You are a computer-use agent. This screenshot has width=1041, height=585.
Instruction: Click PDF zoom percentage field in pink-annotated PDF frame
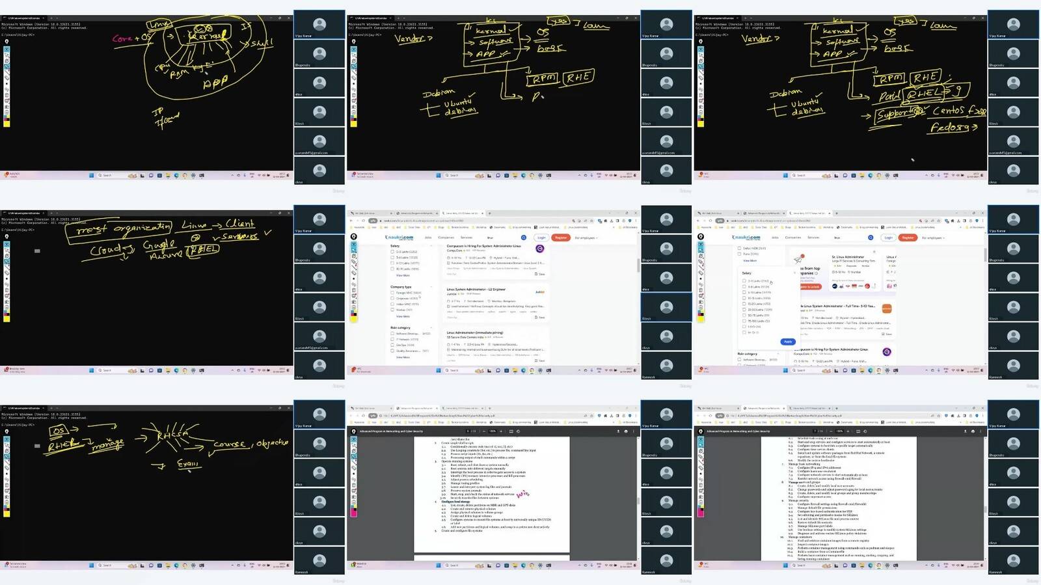(x=493, y=431)
